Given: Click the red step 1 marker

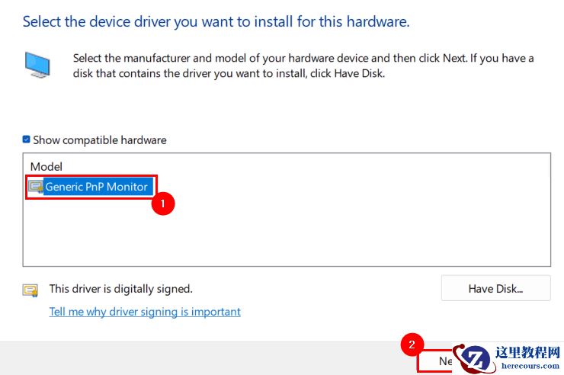Looking at the screenshot, I should point(164,204).
